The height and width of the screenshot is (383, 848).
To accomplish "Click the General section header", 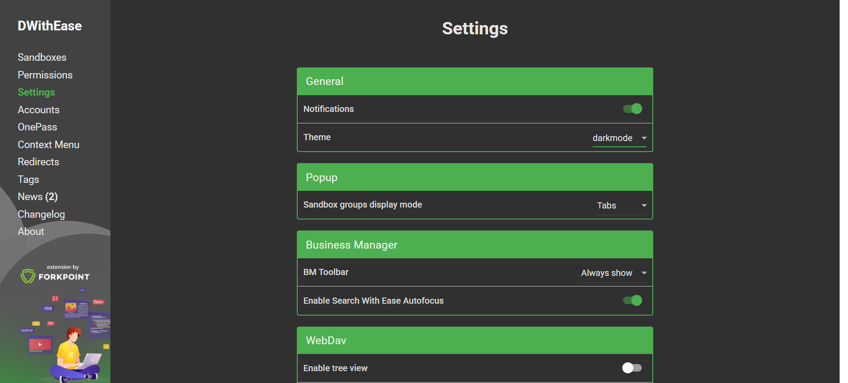I will pyautogui.click(x=474, y=81).
